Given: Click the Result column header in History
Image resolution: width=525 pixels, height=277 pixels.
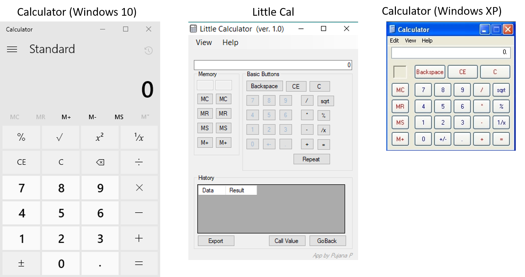Looking at the screenshot, I should pyautogui.click(x=241, y=190).
